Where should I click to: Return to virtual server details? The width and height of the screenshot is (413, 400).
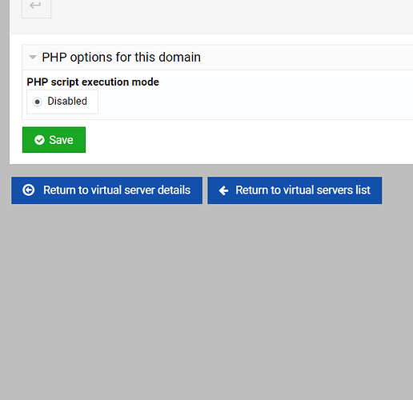coord(106,190)
